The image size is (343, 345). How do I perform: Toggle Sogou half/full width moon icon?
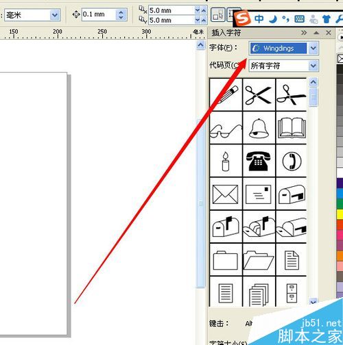coord(272,19)
